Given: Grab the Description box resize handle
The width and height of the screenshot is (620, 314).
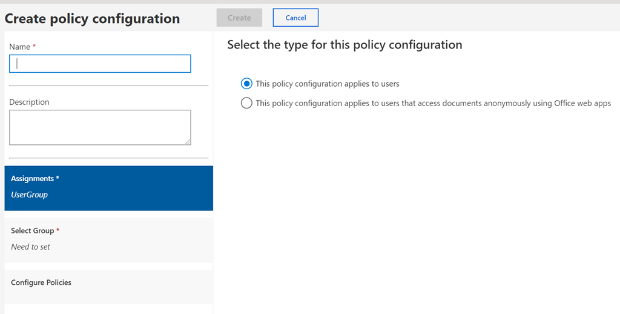Looking at the screenshot, I should tap(188, 142).
